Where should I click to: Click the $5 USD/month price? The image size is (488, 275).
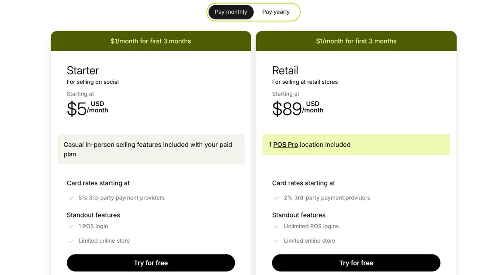click(x=87, y=108)
